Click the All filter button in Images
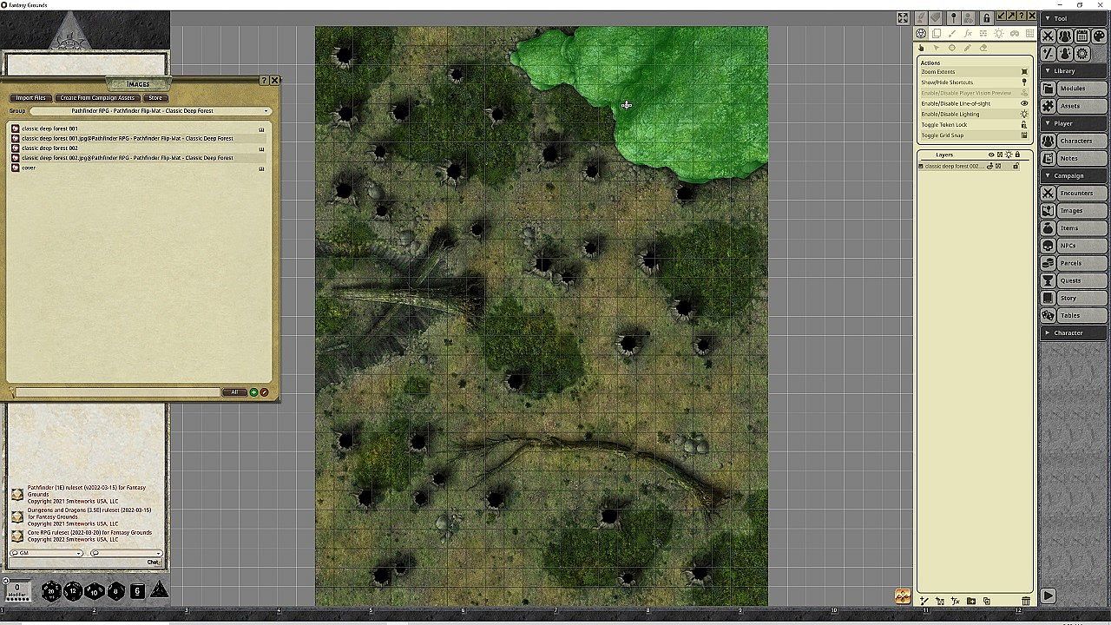Image resolution: width=1111 pixels, height=625 pixels. click(x=234, y=392)
